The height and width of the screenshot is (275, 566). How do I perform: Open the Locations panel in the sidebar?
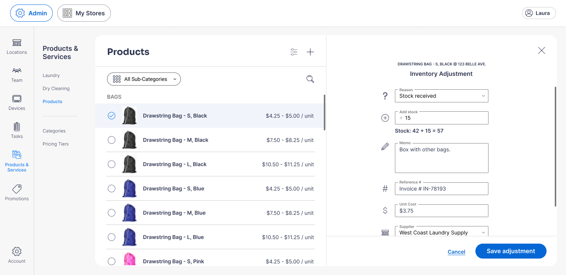coord(16,47)
